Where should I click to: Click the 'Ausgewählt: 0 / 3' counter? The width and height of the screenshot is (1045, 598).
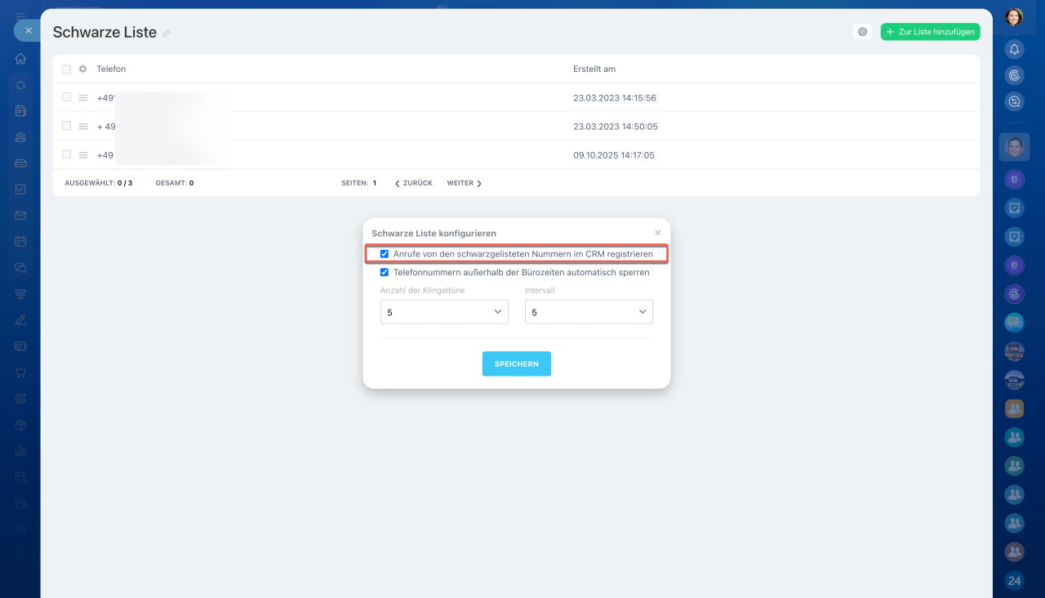(98, 183)
